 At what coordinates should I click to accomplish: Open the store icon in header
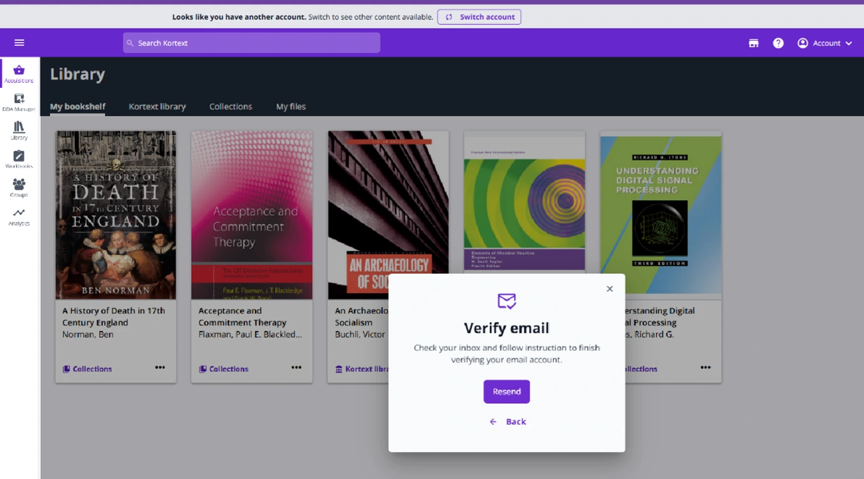pos(753,43)
